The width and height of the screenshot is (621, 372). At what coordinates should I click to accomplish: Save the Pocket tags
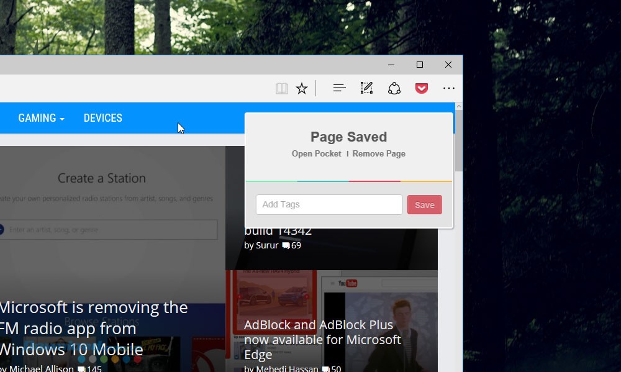[x=424, y=204]
